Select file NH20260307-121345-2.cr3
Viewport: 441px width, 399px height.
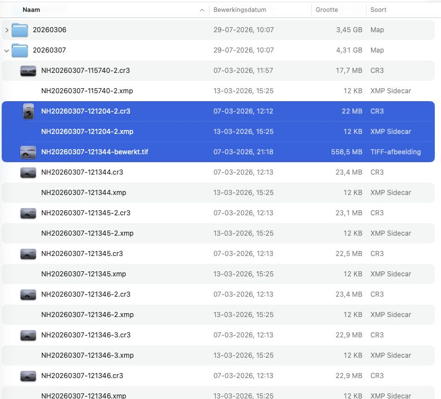[86, 213]
